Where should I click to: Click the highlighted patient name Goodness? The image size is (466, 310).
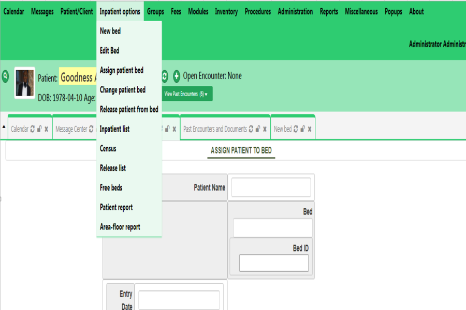78,78
